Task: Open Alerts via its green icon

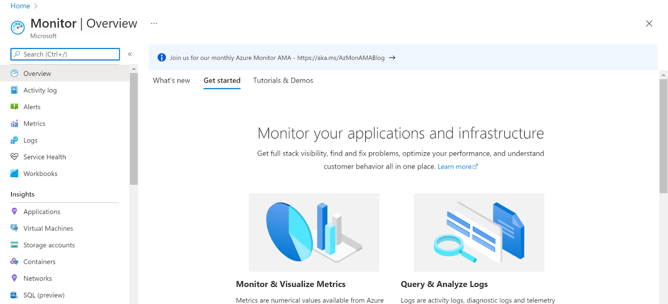Action: coord(14,107)
